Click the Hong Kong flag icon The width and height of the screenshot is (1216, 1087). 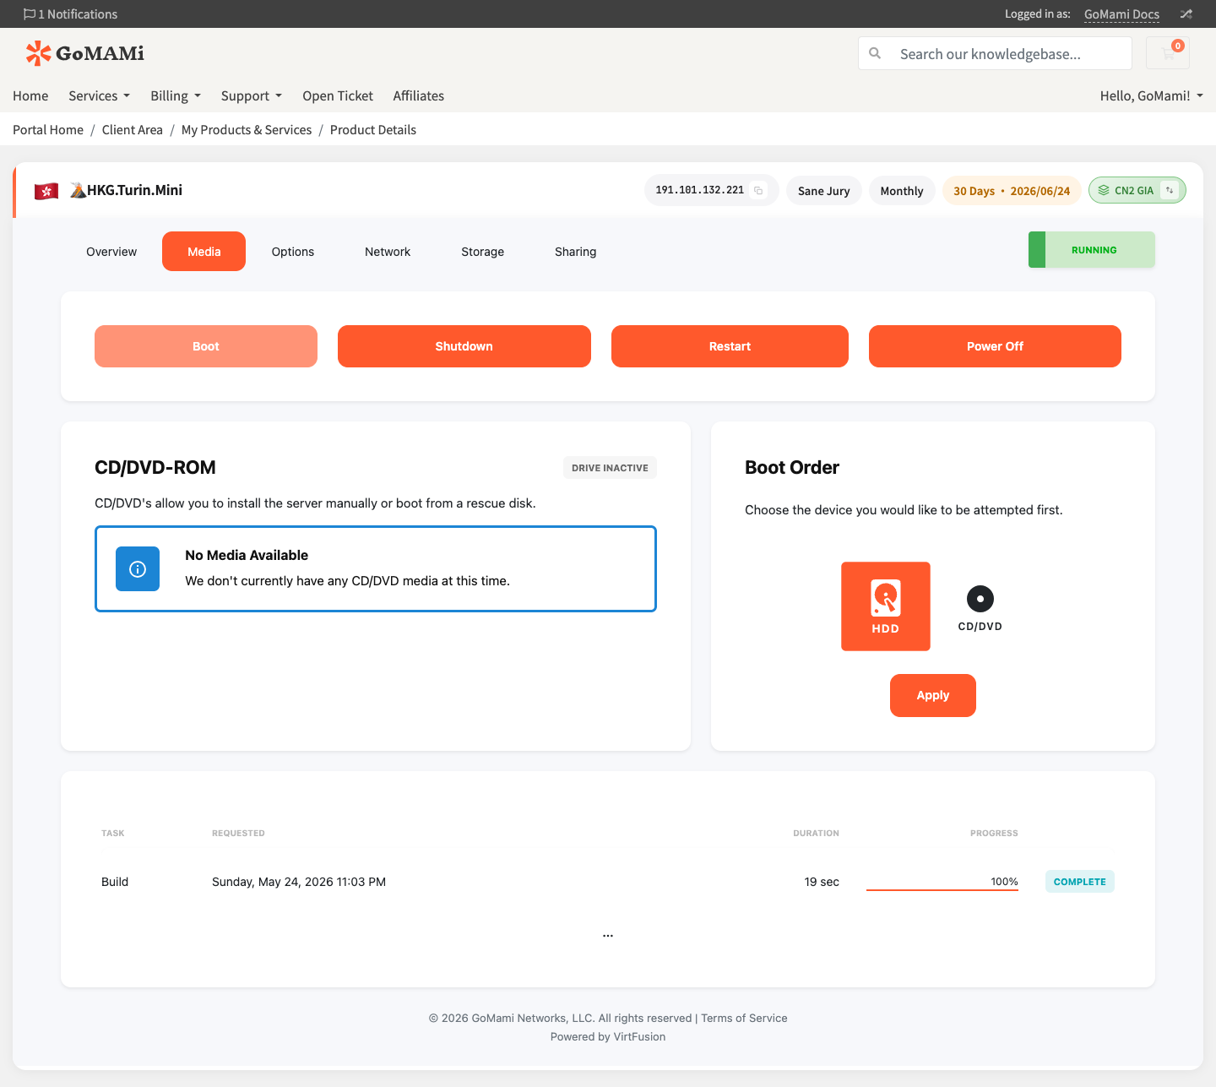[x=46, y=191]
